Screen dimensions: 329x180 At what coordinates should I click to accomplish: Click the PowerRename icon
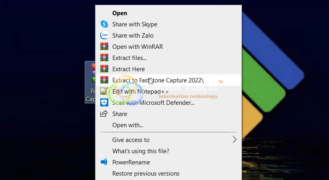point(104,162)
